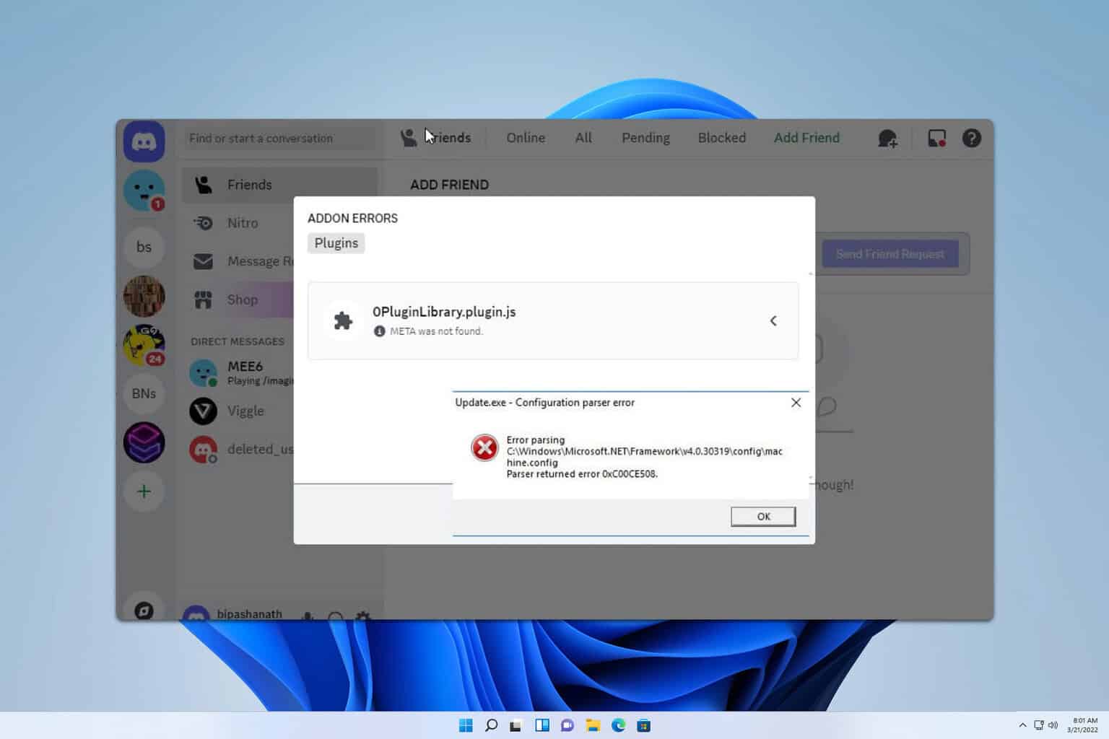Screen dimensions: 1109x739
Task: Open Friends in the Discord sidebar
Action: tap(279, 185)
